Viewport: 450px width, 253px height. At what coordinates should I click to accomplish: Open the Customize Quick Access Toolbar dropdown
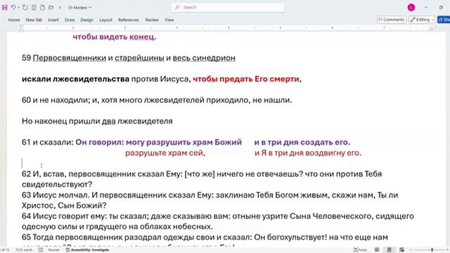pos(60,8)
